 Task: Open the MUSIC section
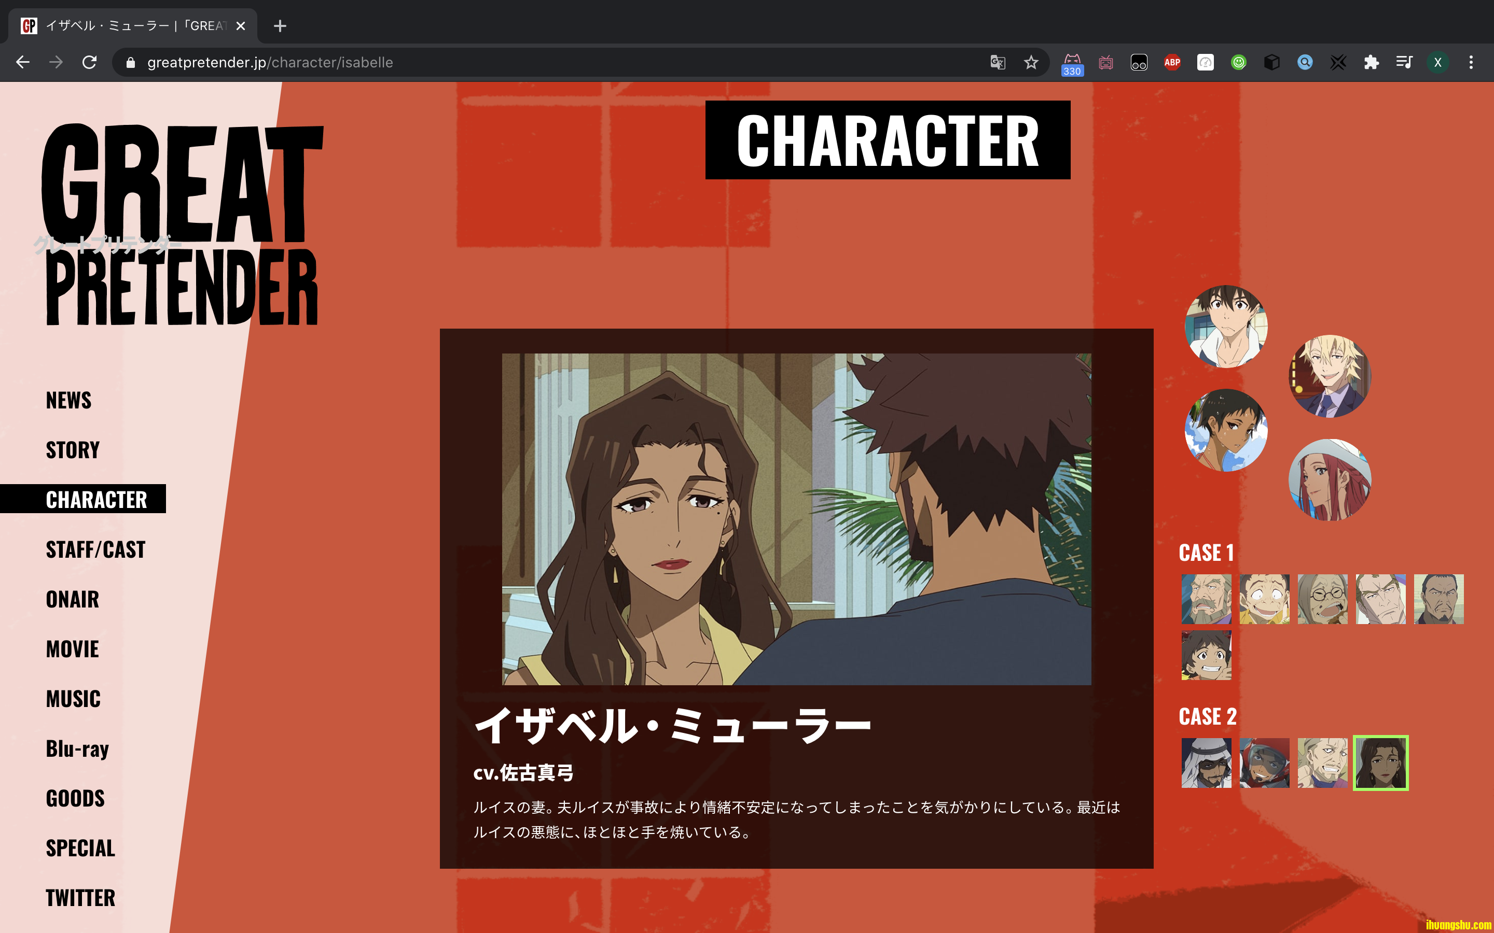(x=73, y=699)
